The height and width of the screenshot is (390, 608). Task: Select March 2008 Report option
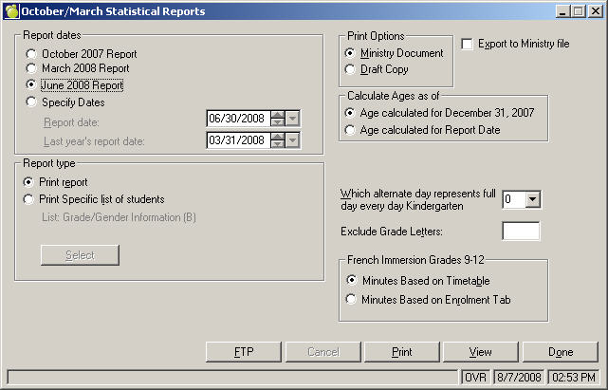click(32, 69)
